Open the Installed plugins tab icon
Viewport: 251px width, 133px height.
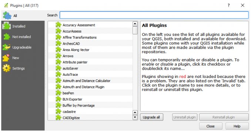pos(6,26)
